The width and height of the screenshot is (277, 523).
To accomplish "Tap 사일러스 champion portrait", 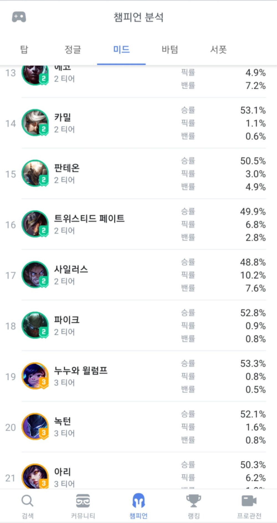I will point(35,275).
